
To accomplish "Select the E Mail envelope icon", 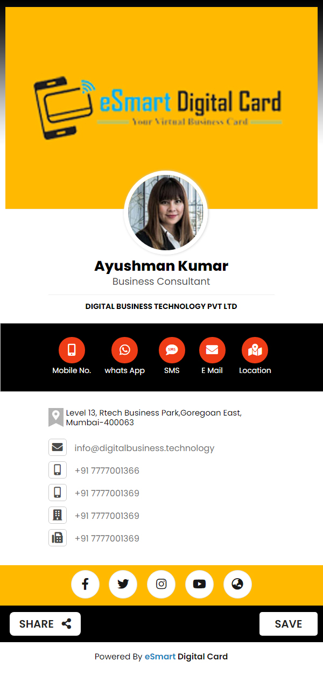I will pyautogui.click(x=212, y=350).
